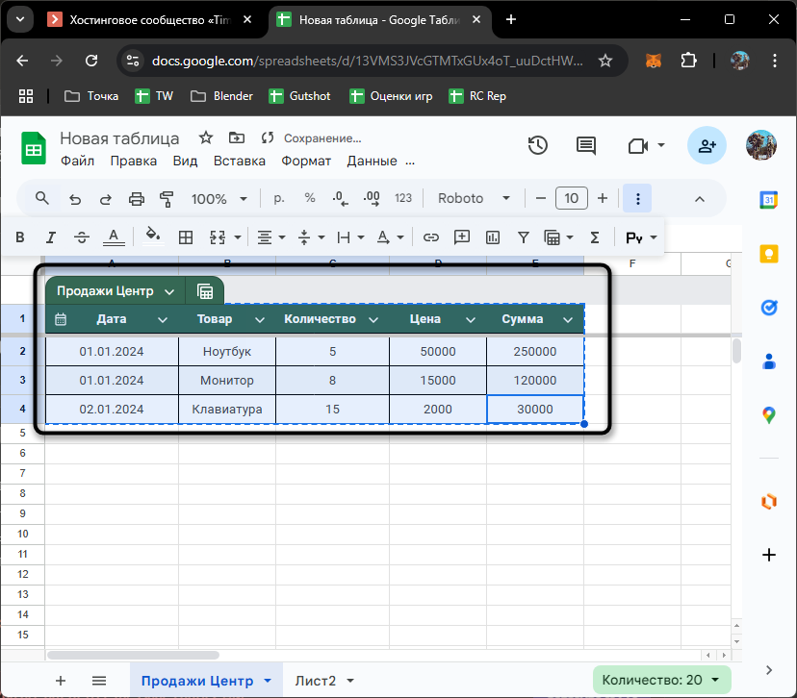Open Google Calendar in the side panel

pyautogui.click(x=768, y=200)
